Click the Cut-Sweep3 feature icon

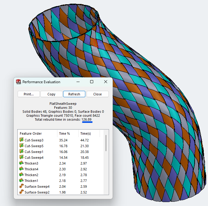[21, 140]
